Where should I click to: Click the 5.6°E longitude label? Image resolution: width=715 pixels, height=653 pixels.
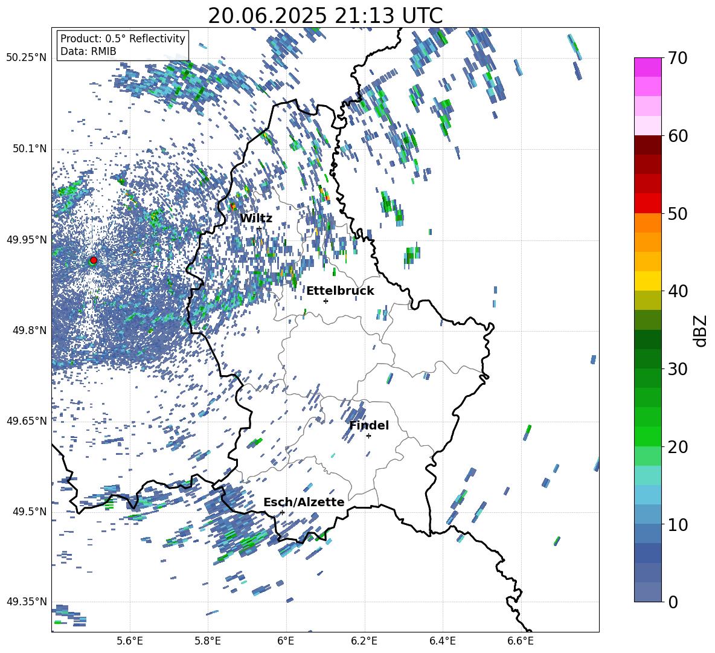point(130,641)
